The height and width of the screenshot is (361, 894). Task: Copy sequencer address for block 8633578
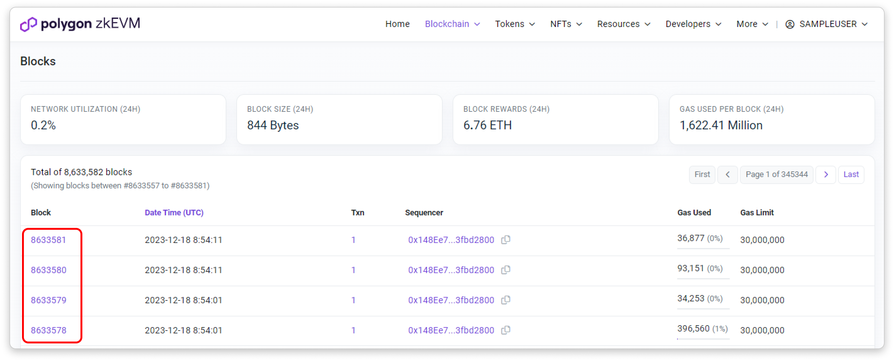506,330
